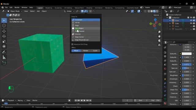
Task: Open the Object Mode dropdown
Action: coord(15,11)
